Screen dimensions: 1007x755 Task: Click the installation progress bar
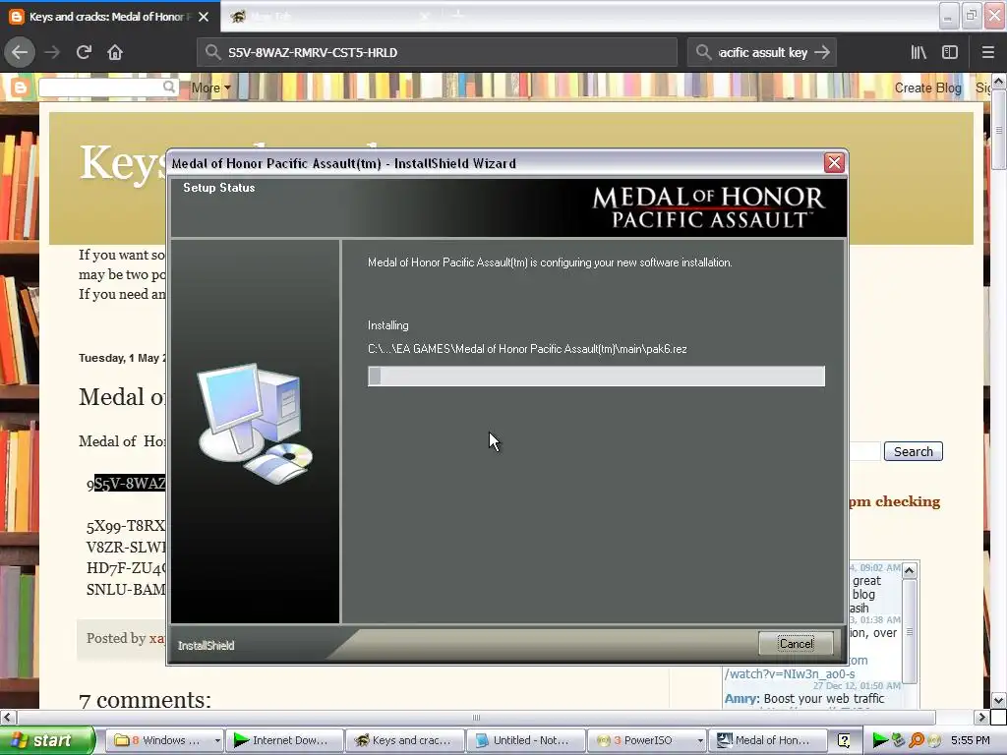pyautogui.click(x=596, y=377)
